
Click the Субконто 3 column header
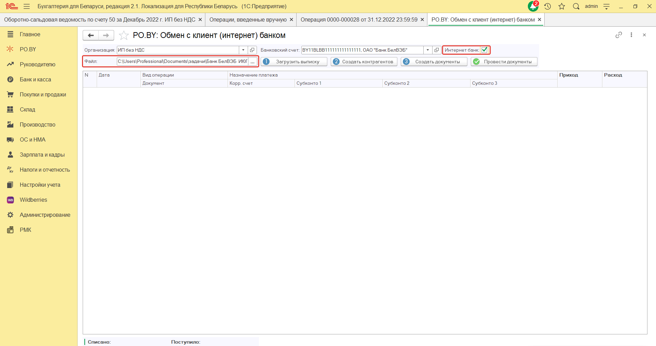(514, 83)
